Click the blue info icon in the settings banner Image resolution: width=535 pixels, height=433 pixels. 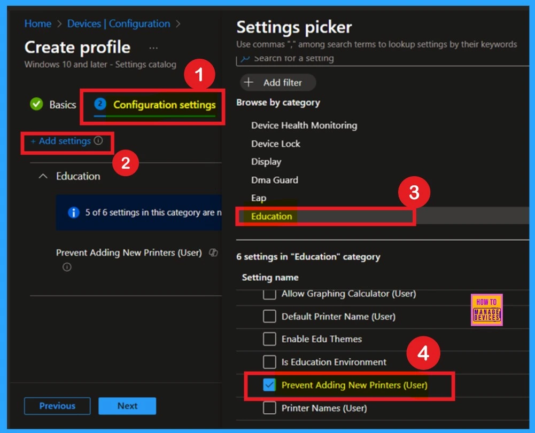click(74, 212)
